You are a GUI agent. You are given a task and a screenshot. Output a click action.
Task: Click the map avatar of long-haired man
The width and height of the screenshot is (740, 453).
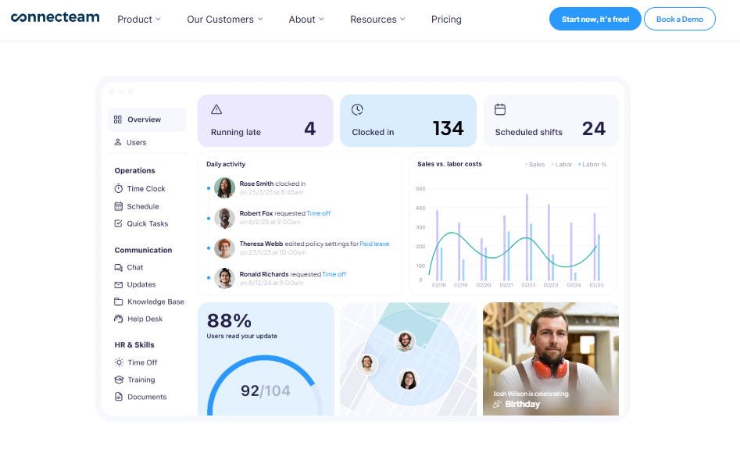(x=366, y=364)
